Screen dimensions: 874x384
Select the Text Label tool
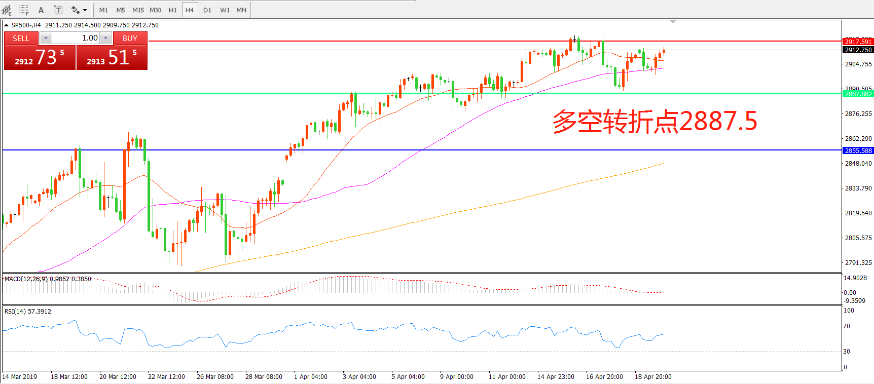pos(58,10)
